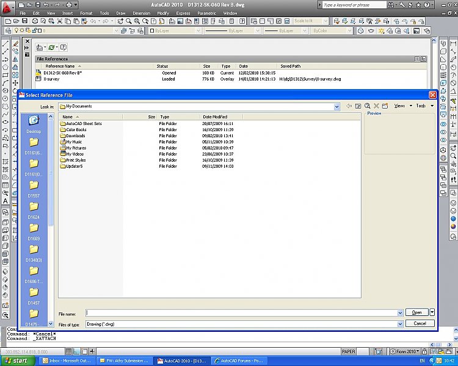Click Search the Web icon in dialog
458x366 pixels.
[x=368, y=106]
